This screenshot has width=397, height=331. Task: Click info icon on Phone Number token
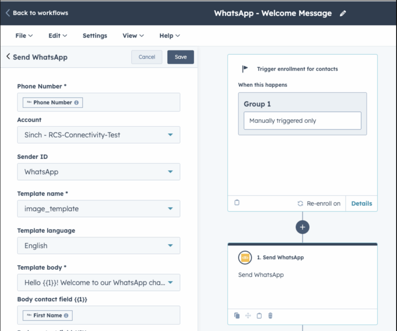coord(76,103)
